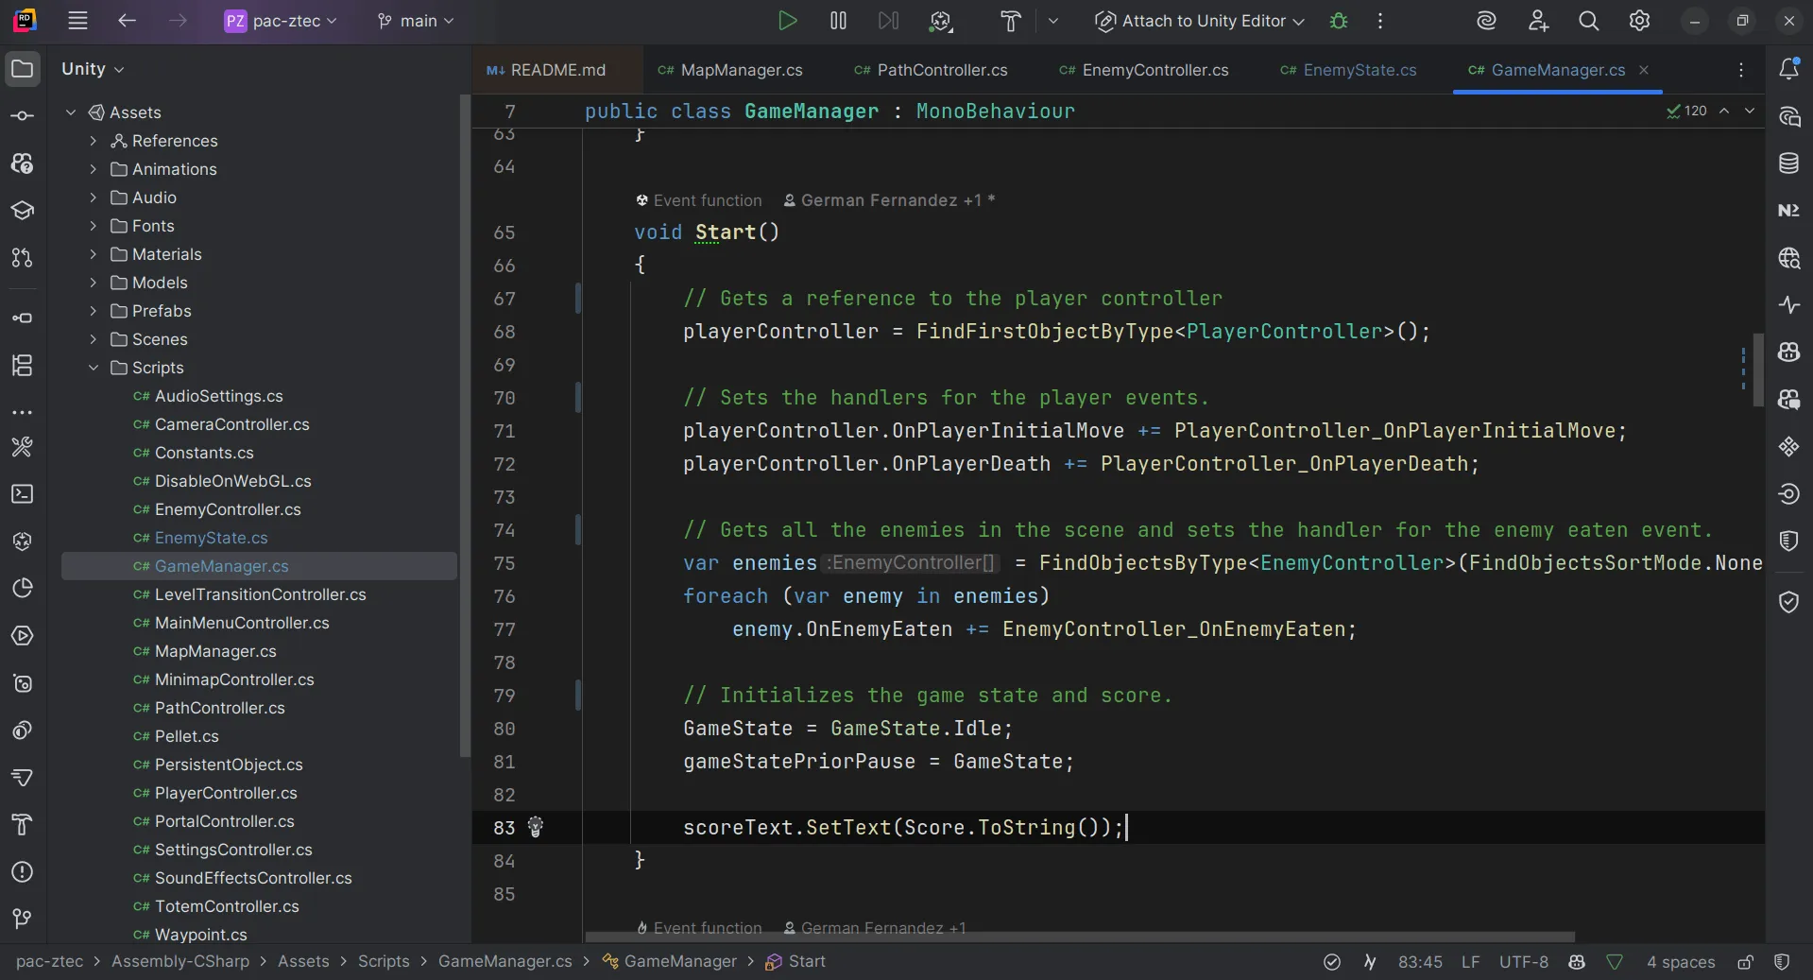Viewport: 1813px width, 980px height.
Task: Click German Fernandez +1 author link above Start
Action: 890,200
